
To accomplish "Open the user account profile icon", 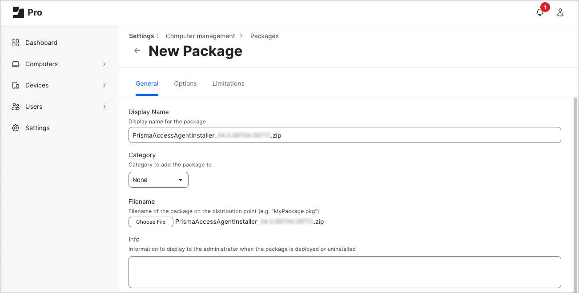I will 560,12.
